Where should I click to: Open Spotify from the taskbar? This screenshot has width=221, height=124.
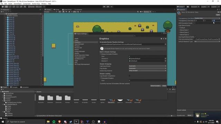[x=54, y=122]
